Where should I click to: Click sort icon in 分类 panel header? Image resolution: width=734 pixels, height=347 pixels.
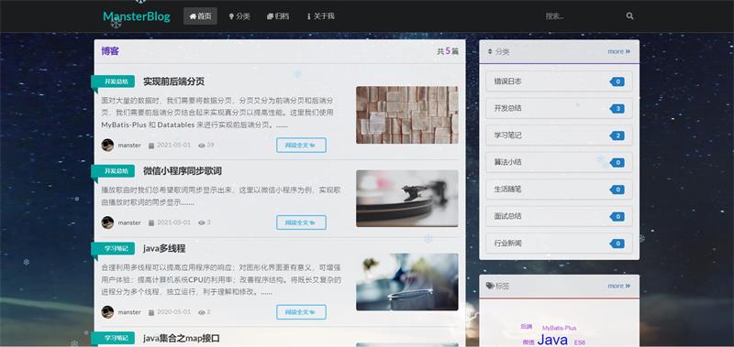[490, 52]
